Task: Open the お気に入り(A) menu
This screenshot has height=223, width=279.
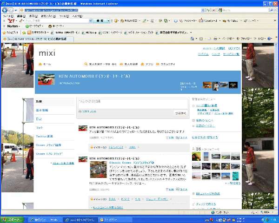Action: (x=48, y=16)
